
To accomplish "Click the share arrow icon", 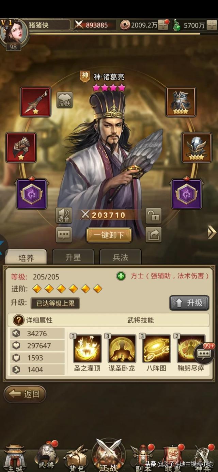I will point(154,234).
